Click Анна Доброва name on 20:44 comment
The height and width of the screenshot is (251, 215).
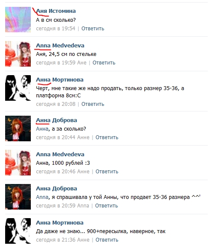click(x=57, y=120)
